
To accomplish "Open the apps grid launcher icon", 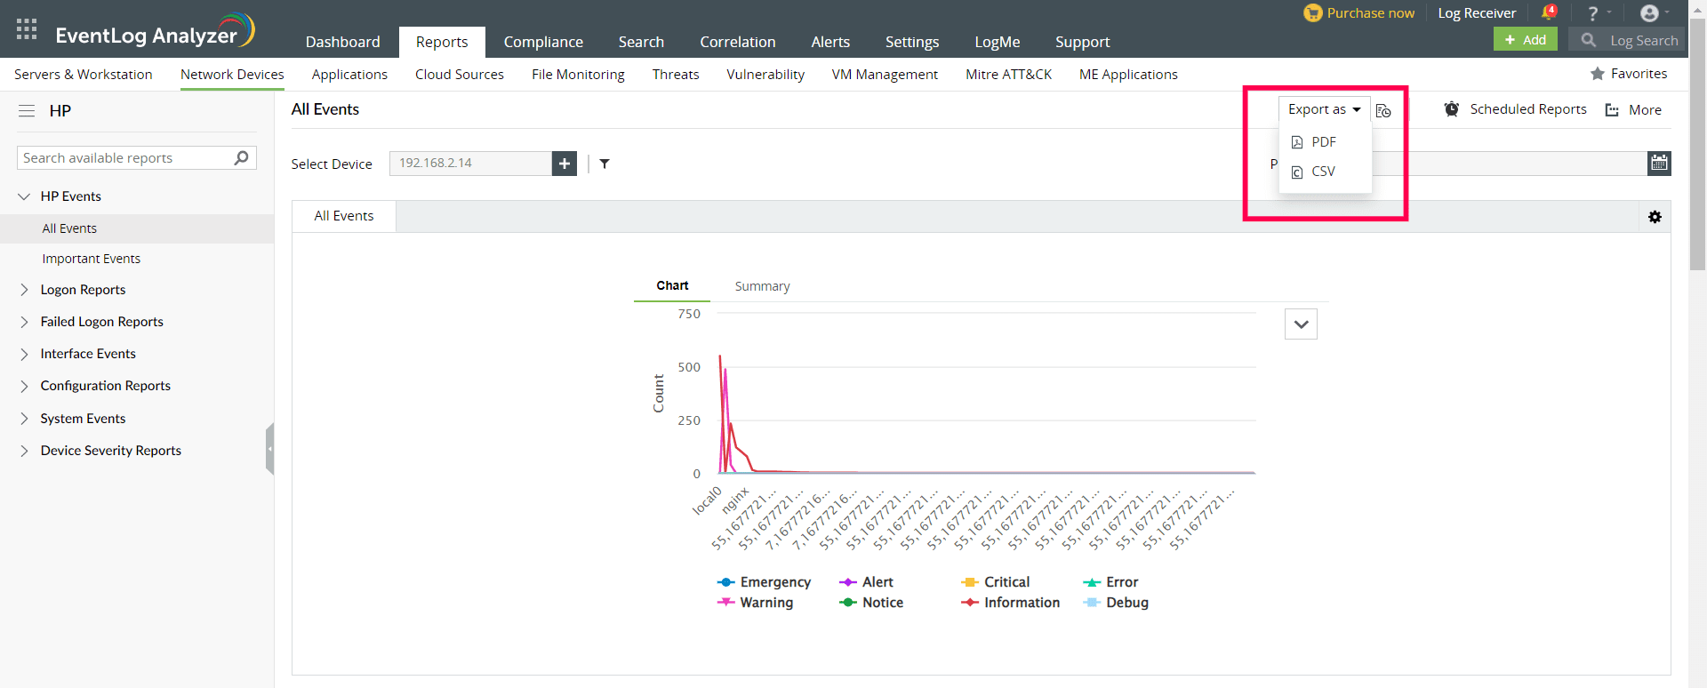I will coord(27,29).
